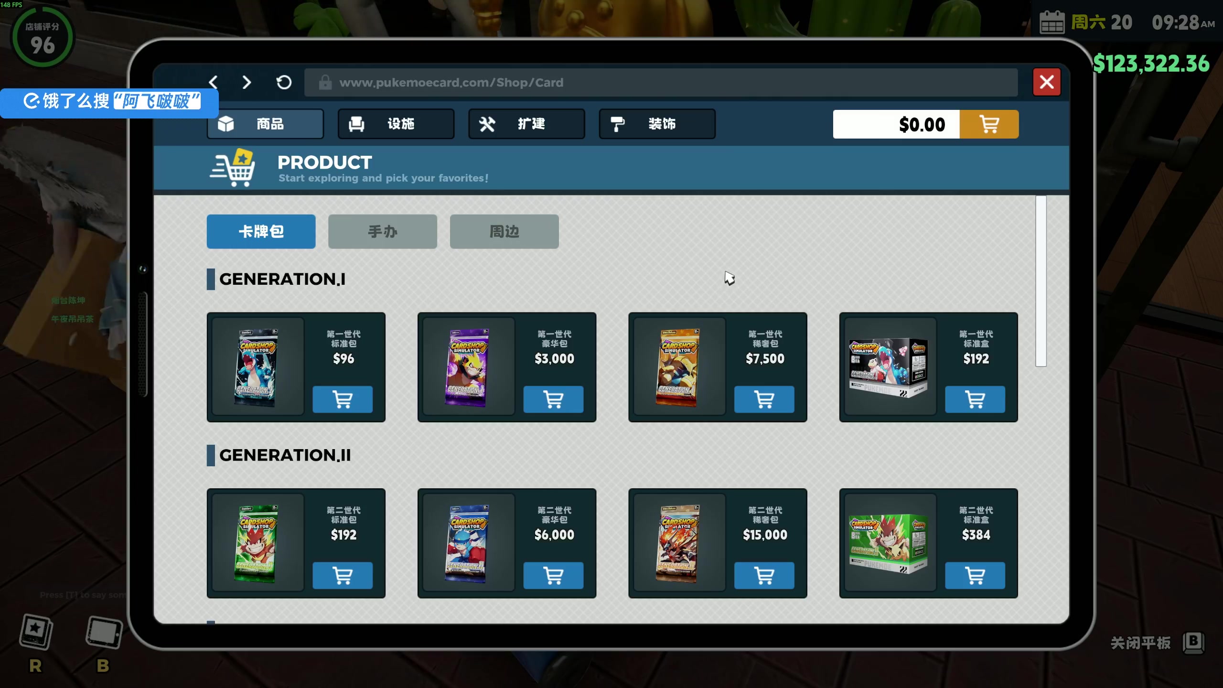This screenshot has width=1223, height=688.
Task: Click the chair icon in 设施 tab
Action: 356,124
